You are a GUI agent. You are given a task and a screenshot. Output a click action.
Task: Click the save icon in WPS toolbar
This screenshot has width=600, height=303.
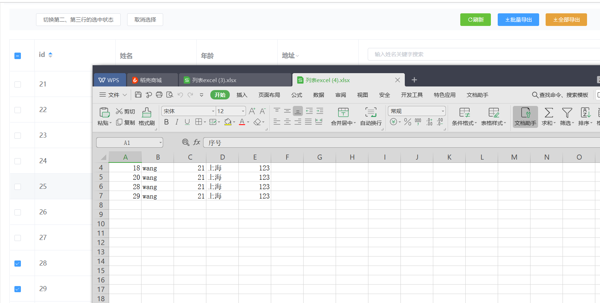pos(138,95)
